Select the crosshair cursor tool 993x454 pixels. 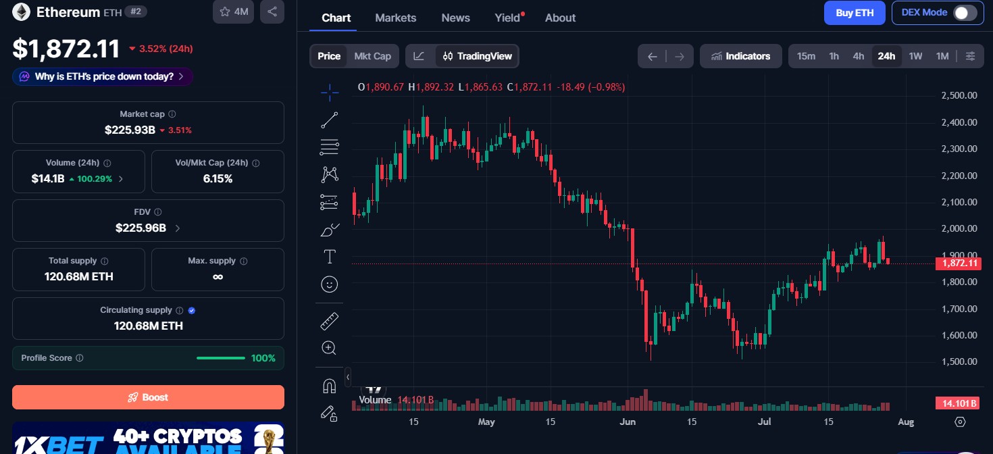330,93
